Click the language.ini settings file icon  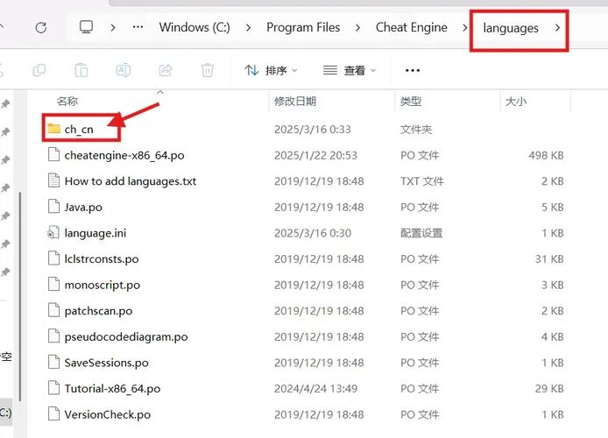point(53,232)
